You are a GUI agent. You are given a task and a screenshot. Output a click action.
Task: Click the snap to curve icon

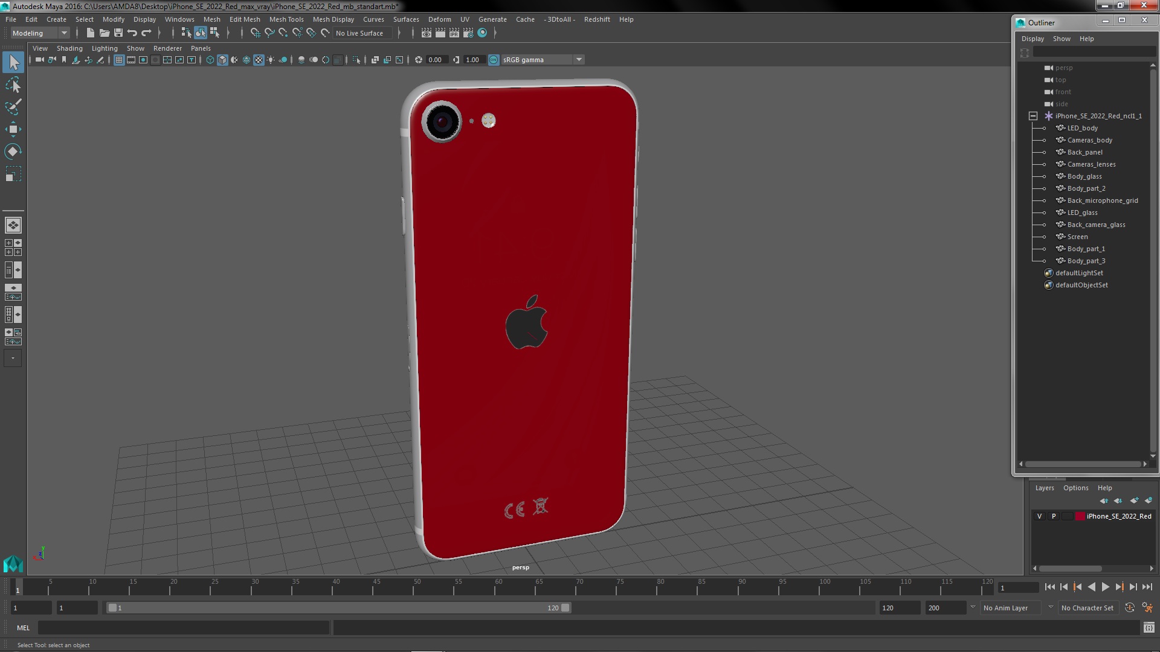[x=269, y=33]
